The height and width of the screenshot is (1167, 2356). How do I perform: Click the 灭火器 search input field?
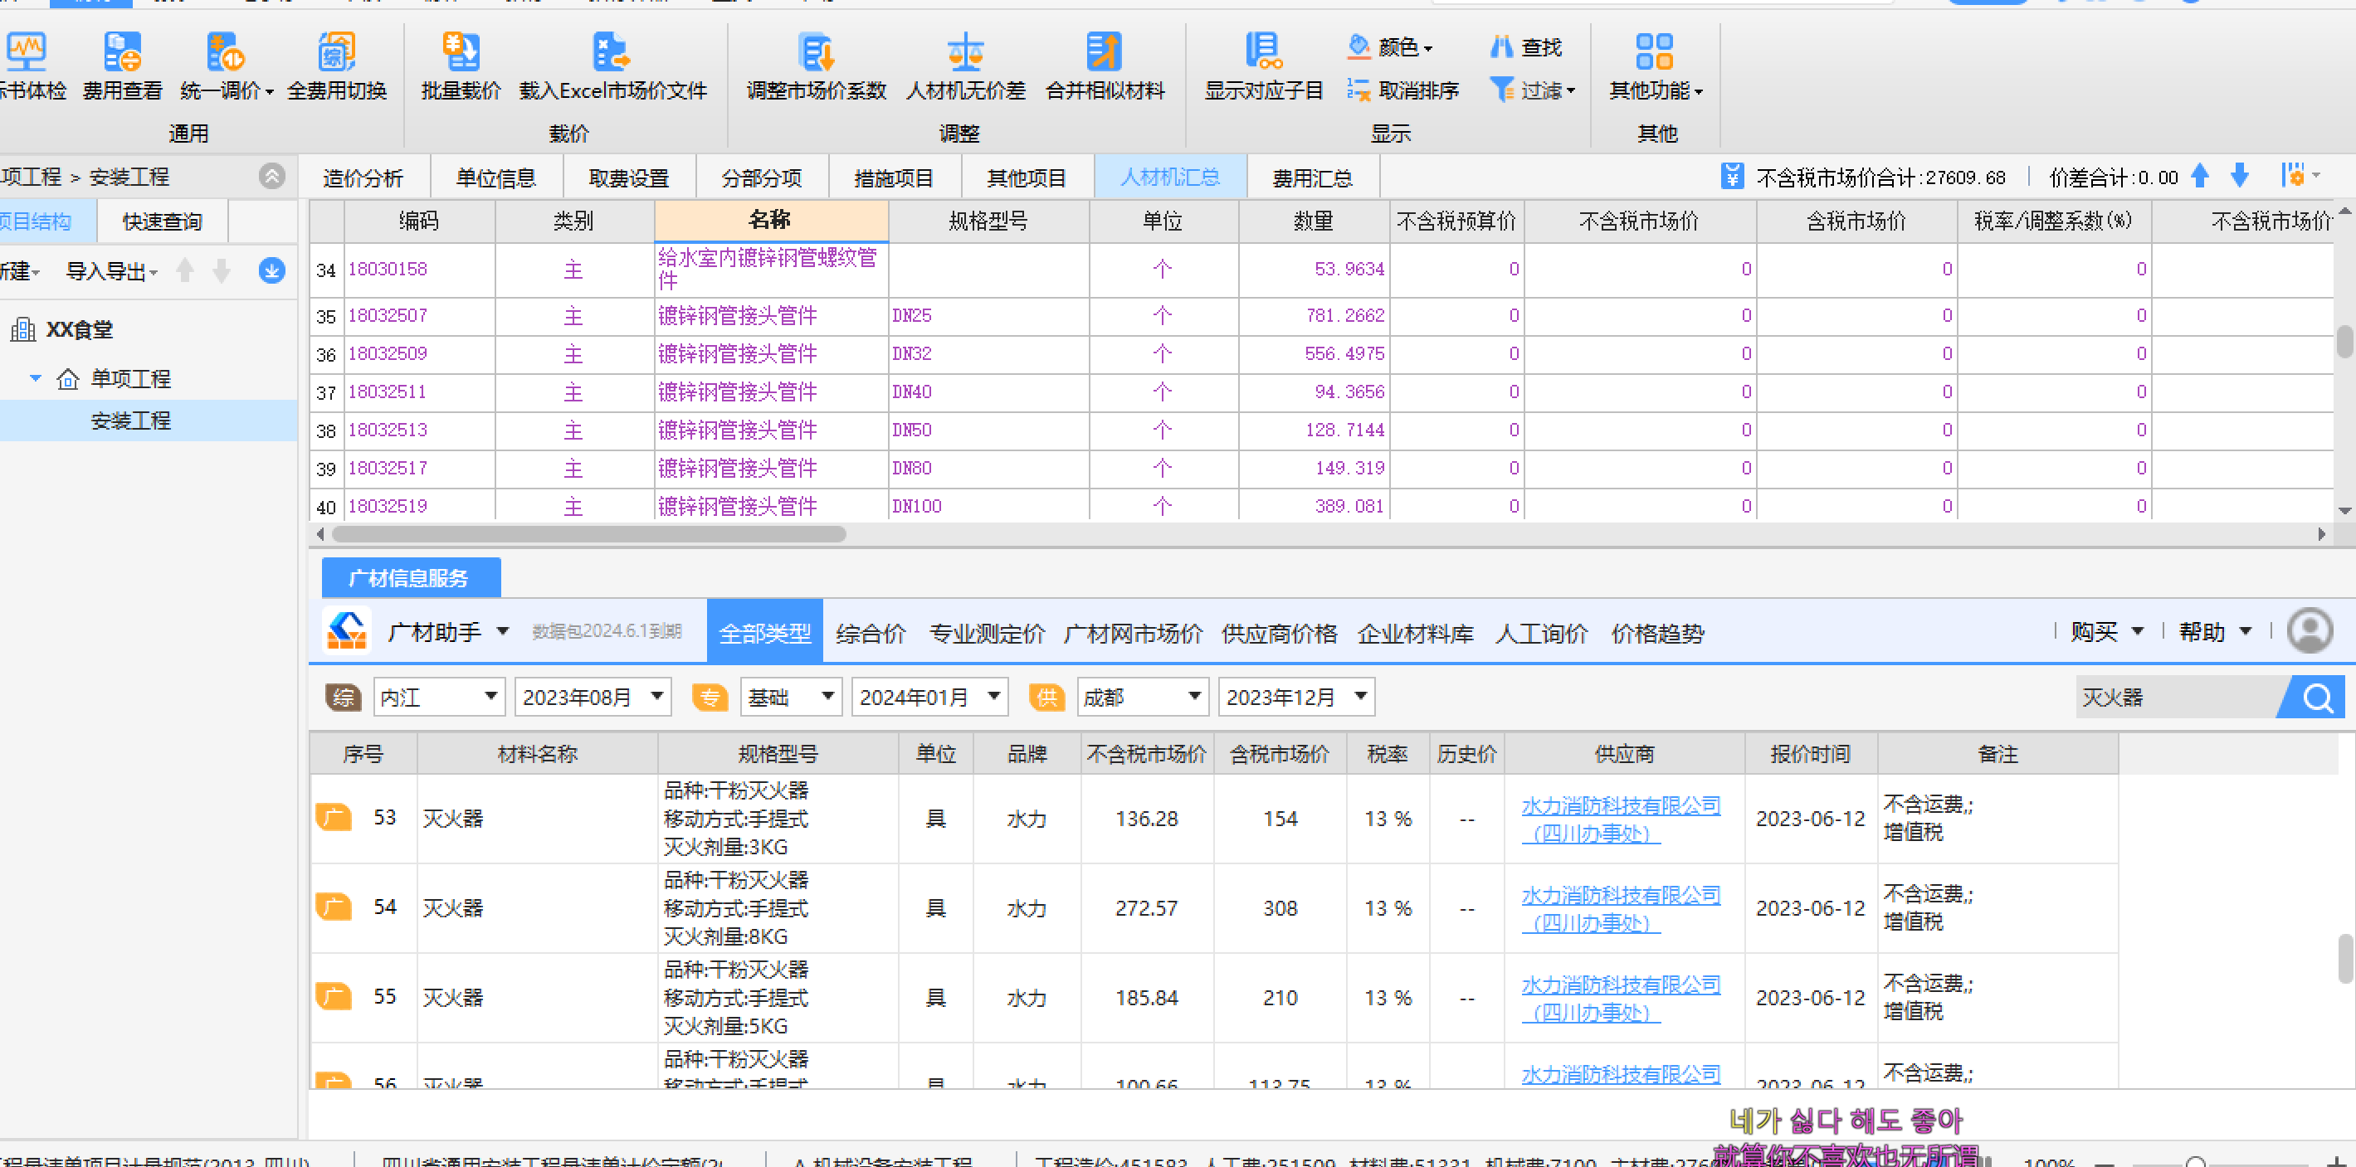coord(2180,697)
